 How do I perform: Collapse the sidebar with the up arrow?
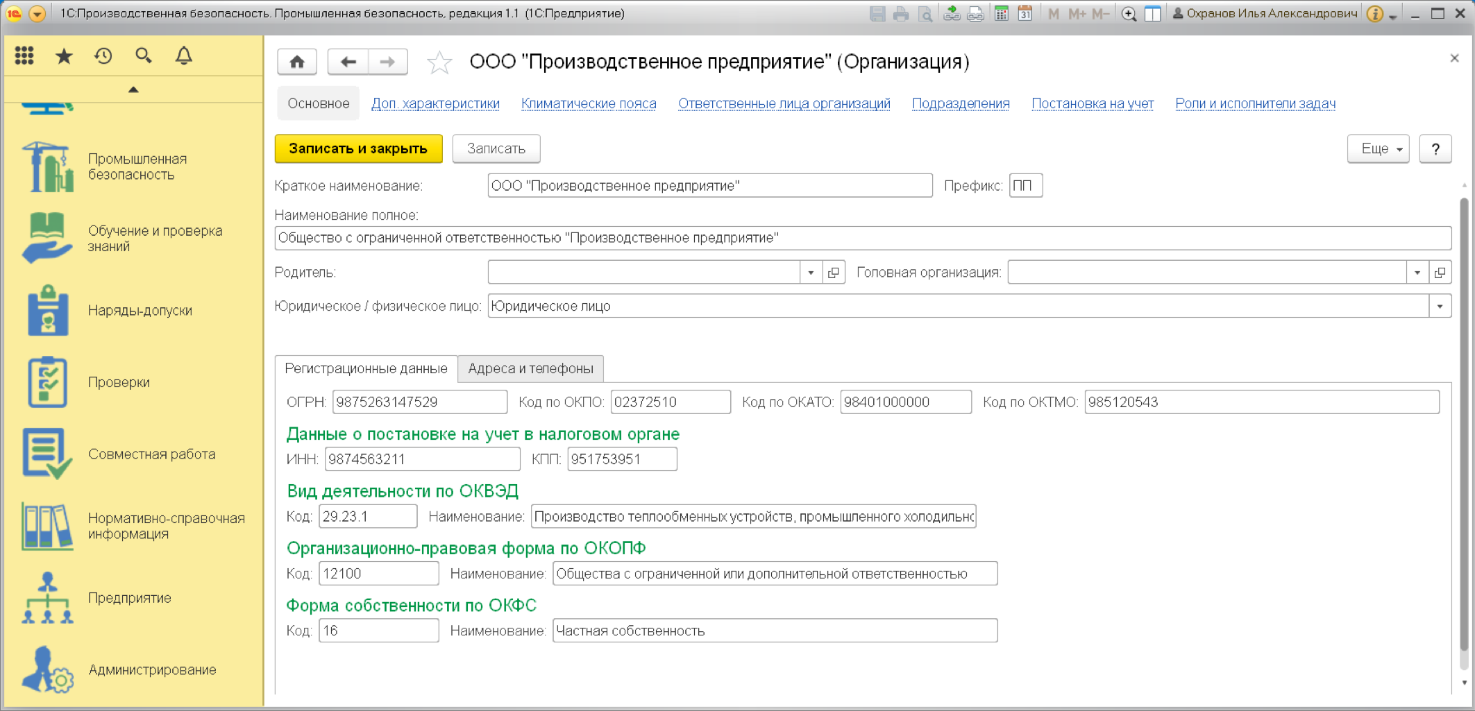pos(133,89)
